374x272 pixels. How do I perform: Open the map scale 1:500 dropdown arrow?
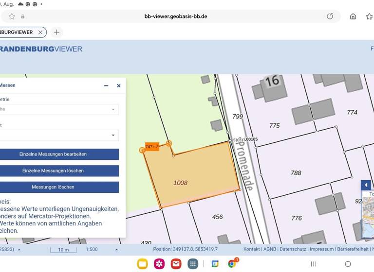(116, 250)
